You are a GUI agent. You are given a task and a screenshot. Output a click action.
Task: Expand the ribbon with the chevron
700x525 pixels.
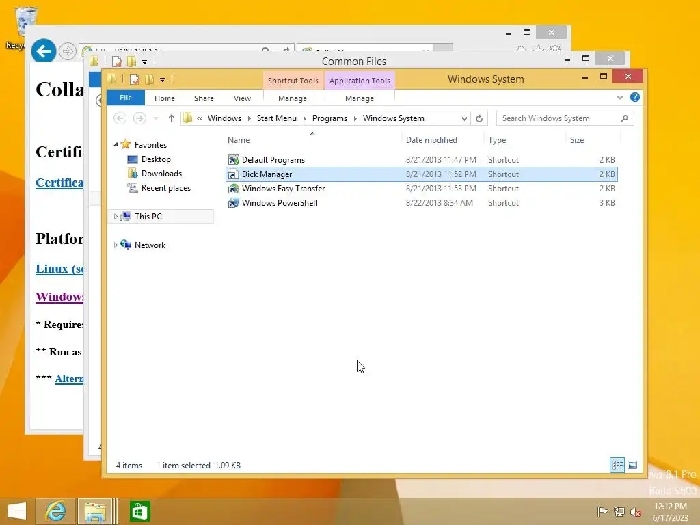(619, 97)
